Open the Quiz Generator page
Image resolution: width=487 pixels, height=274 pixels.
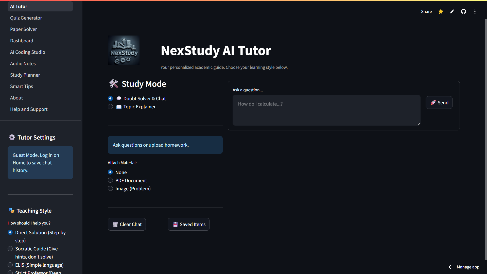26,18
